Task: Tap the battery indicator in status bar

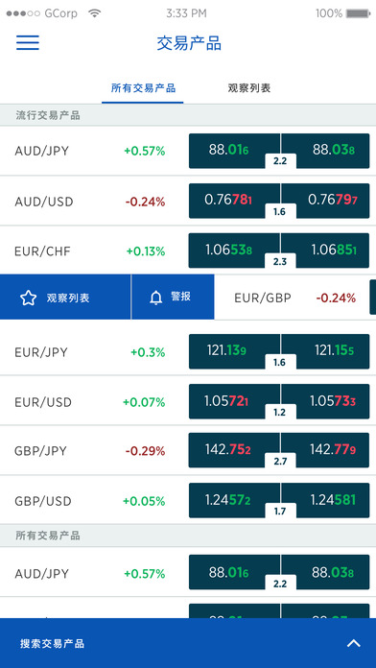Action: [358, 13]
